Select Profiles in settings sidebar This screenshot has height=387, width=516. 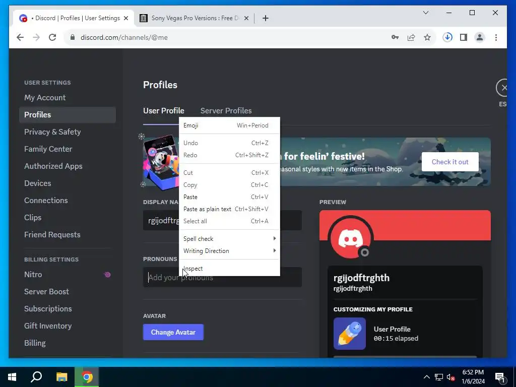pyautogui.click(x=68, y=115)
